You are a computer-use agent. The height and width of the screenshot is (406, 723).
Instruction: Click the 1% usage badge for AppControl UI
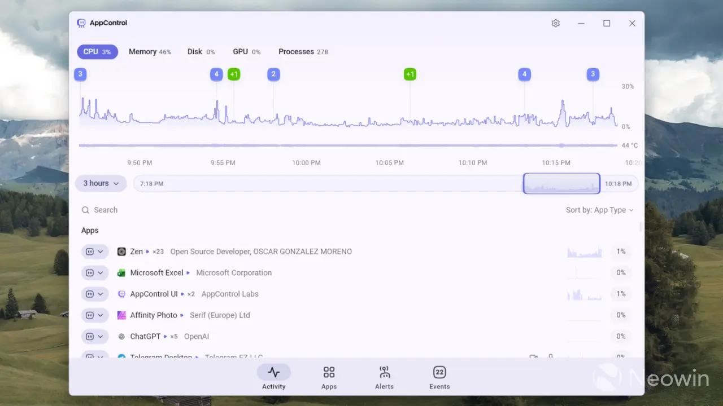click(x=621, y=294)
